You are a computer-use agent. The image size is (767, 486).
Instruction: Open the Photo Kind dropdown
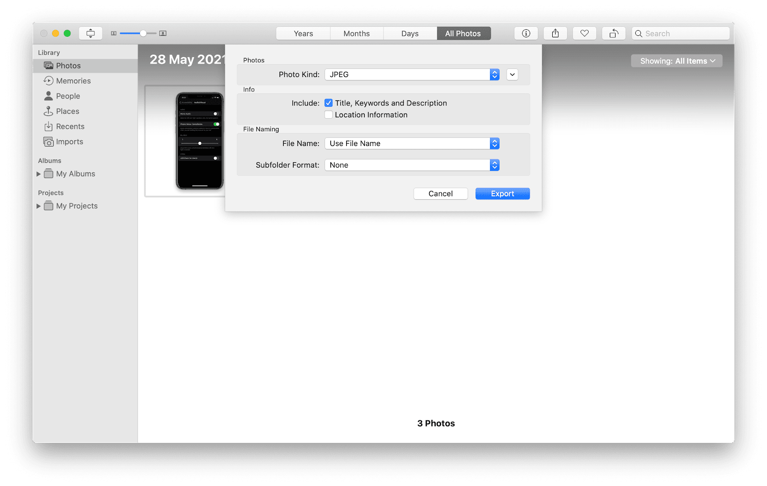[412, 75]
